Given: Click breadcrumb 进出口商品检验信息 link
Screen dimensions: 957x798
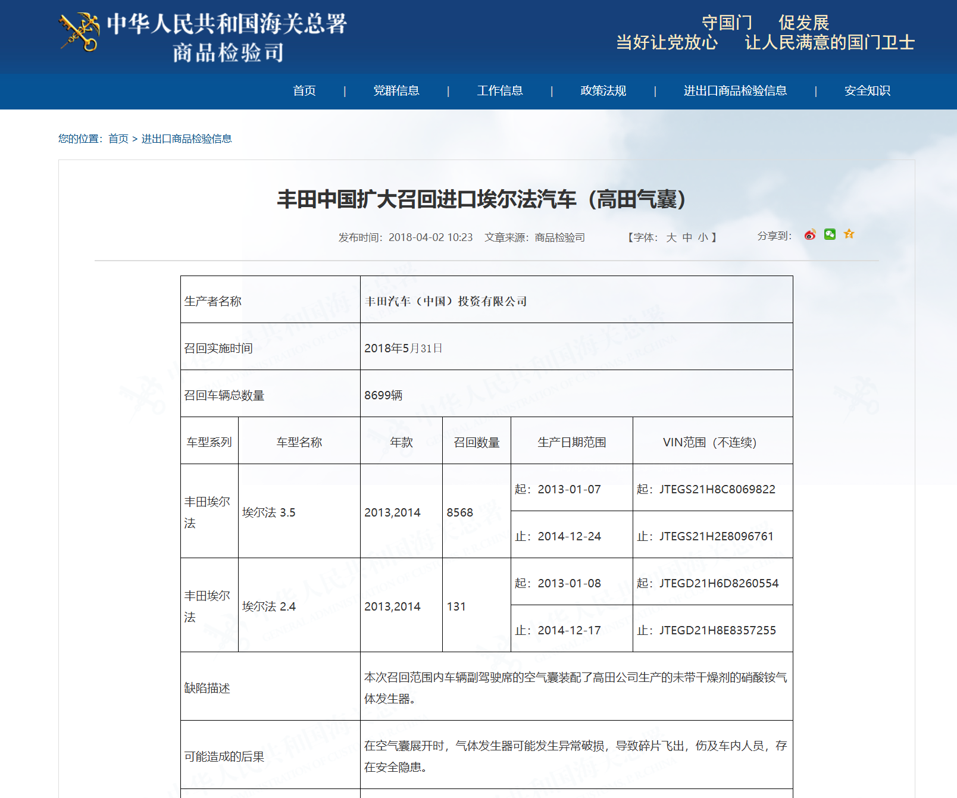Looking at the screenshot, I should click(186, 139).
